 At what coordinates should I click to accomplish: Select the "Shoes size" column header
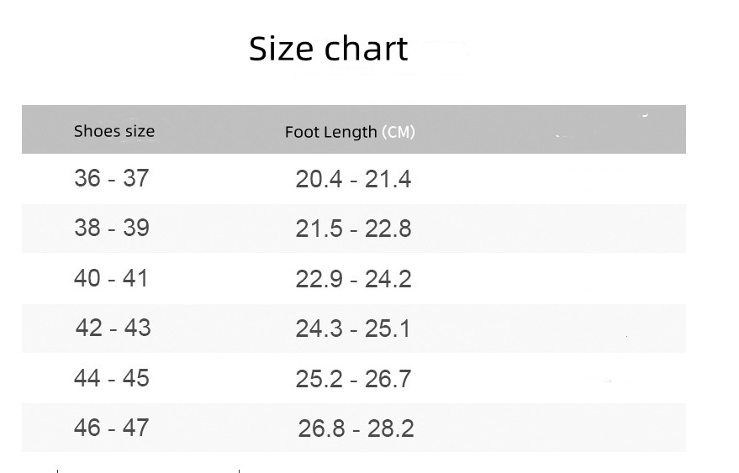pos(114,131)
